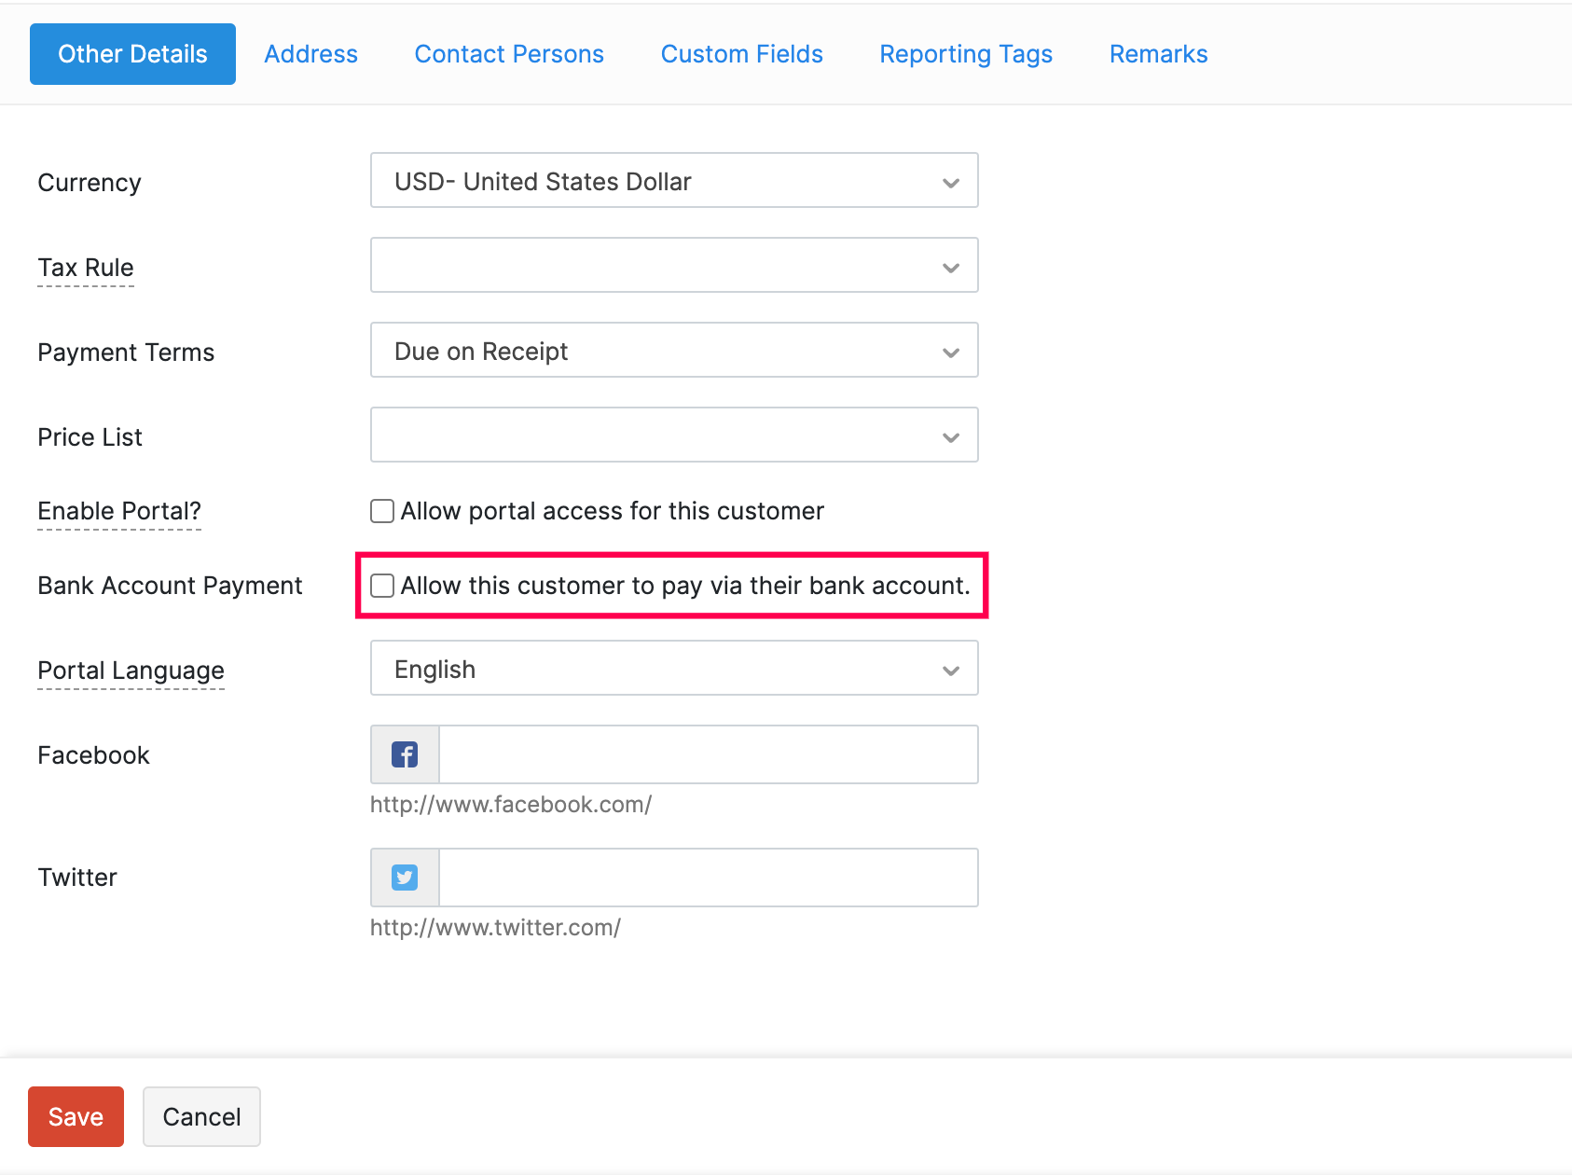Switch to the Address tab
The height and width of the screenshot is (1175, 1572).
310,54
